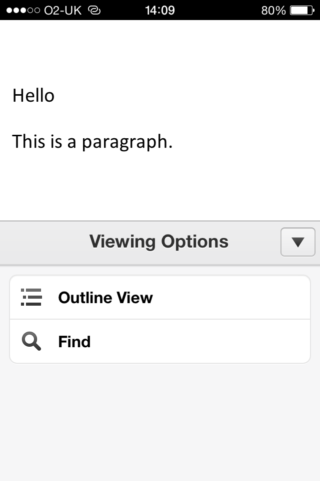Select the Find row
The height and width of the screenshot is (481, 320).
pyautogui.click(x=160, y=341)
